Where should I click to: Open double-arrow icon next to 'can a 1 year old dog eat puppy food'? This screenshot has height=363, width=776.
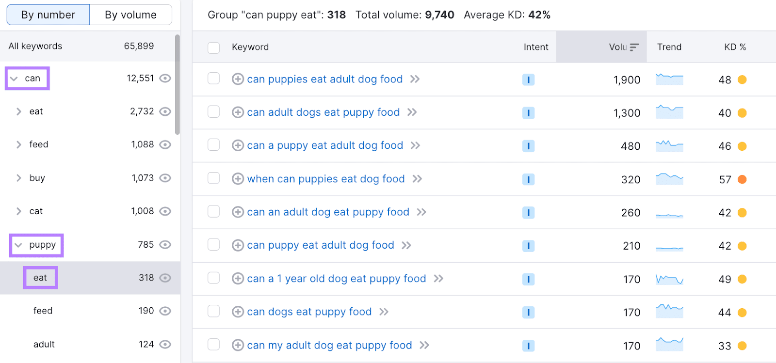[x=438, y=279]
